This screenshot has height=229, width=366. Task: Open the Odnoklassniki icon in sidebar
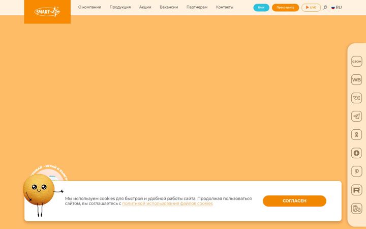[x=356, y=134]
